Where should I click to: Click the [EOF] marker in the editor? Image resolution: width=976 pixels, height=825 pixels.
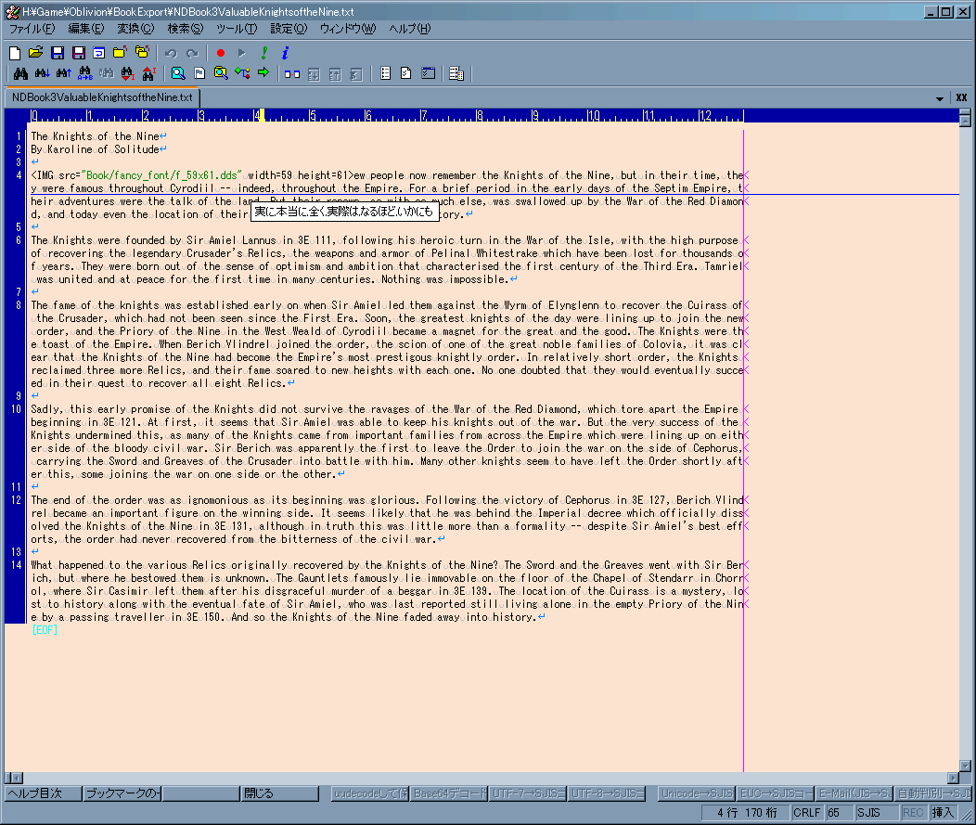click(45, 630)
